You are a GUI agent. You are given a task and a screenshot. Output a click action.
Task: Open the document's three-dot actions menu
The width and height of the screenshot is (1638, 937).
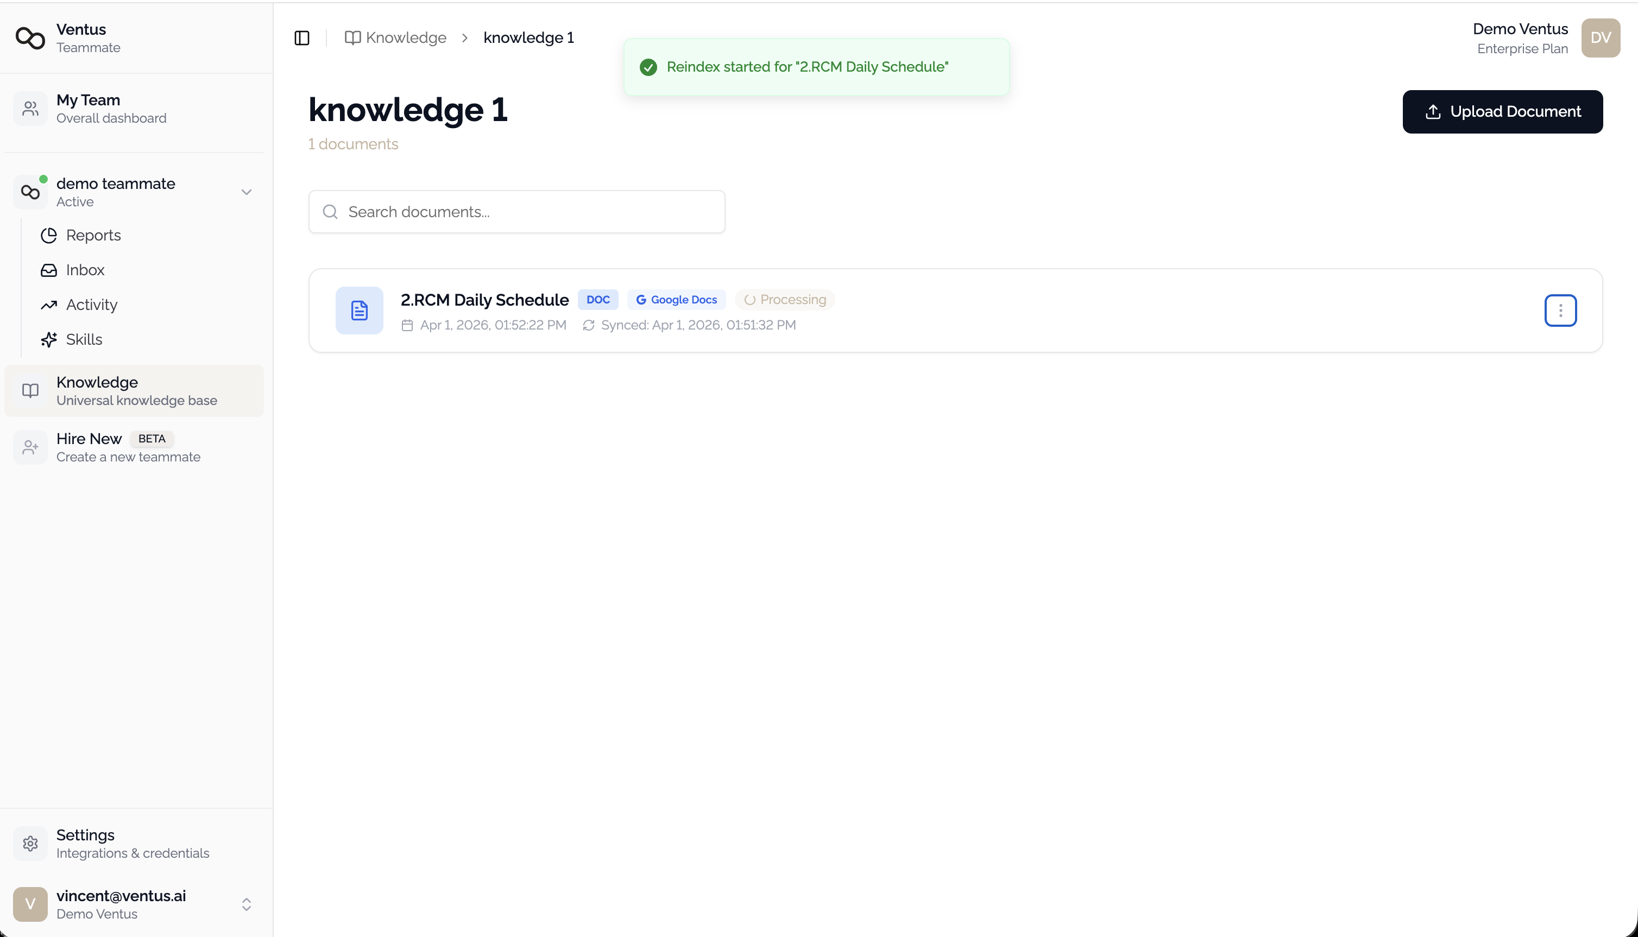[x=1560, y=310]
